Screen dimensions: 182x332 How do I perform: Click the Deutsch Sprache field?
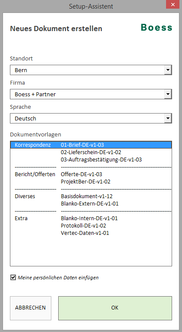[87, 118]
